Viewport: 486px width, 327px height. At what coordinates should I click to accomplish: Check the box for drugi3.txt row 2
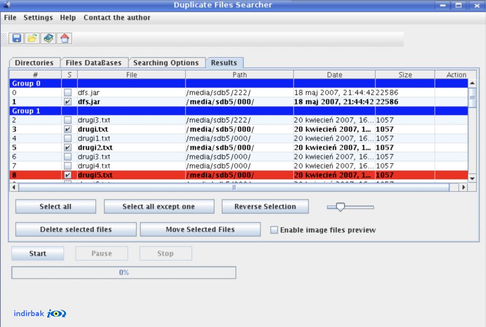pyautogui.click(x=67, y=120)
